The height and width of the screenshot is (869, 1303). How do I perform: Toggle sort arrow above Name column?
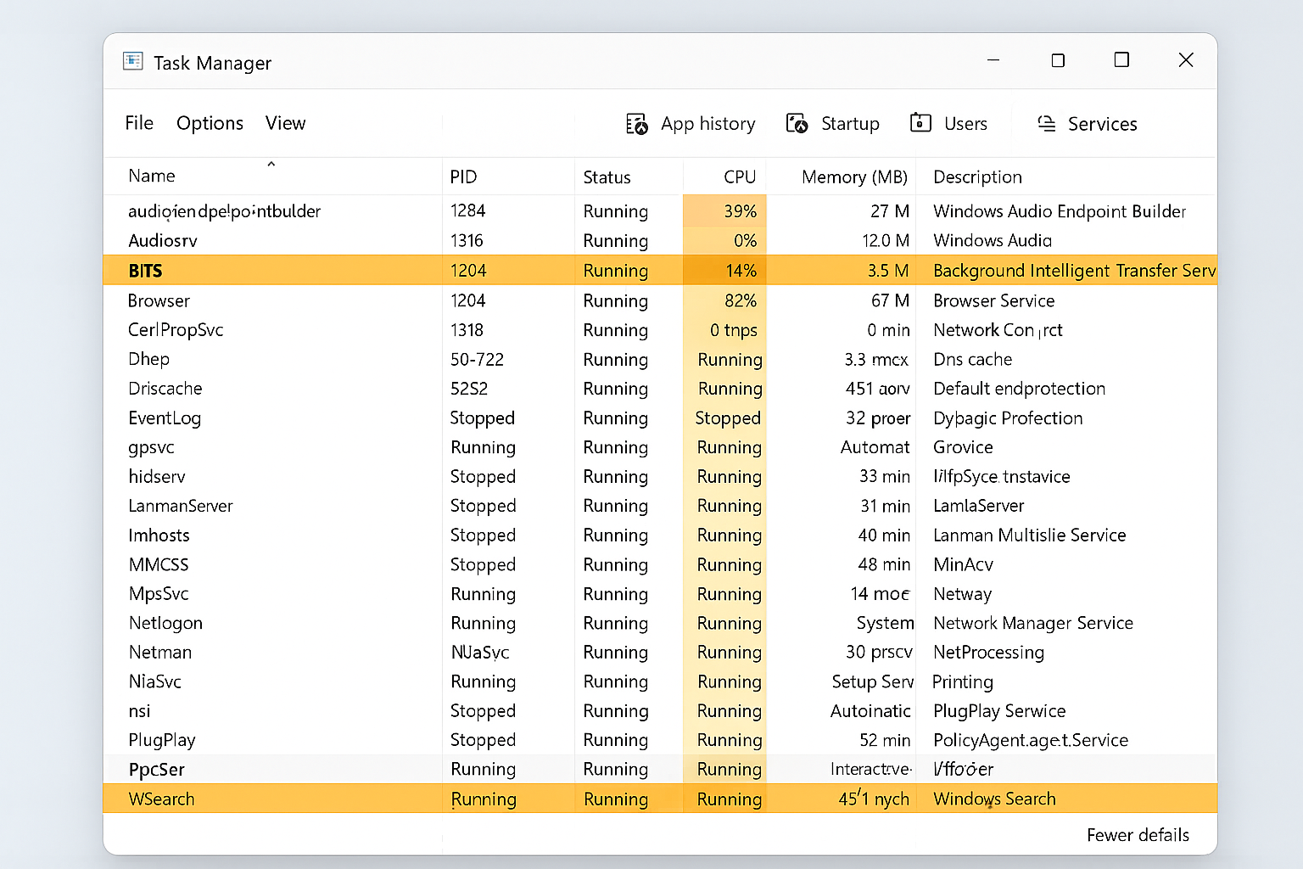click(271, 164)
